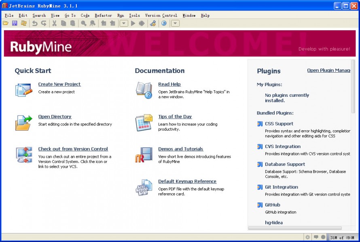Viewport: 360px width, 242px height.
Task: Click the Synchronize toolbar icon
Action: 24,23
